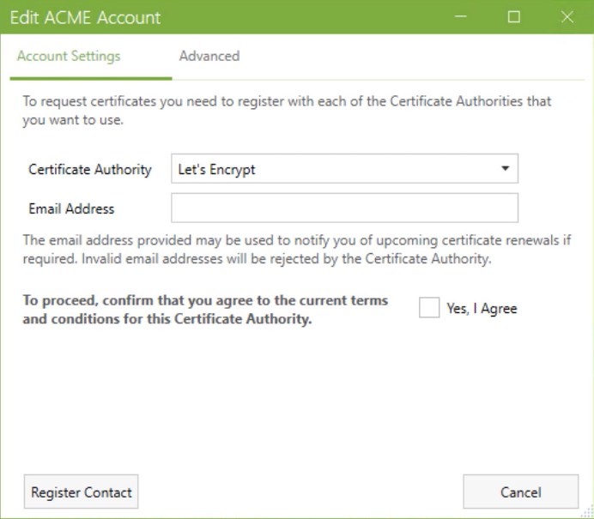Image resolution: width=594 pixels, height=519 pixels.
Task: Minimize the Edit ACME Account window
Action: tap(463, 16)
